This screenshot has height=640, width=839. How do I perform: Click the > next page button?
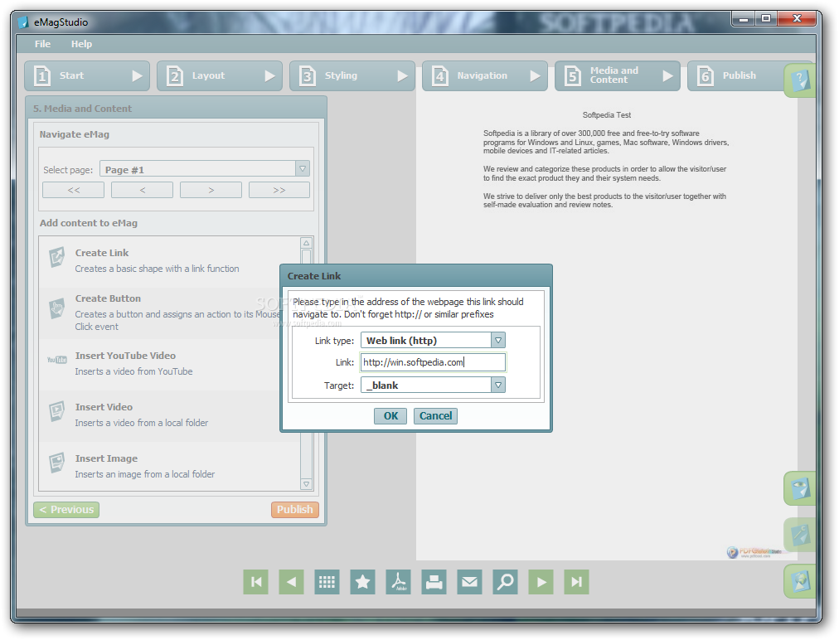211,190
